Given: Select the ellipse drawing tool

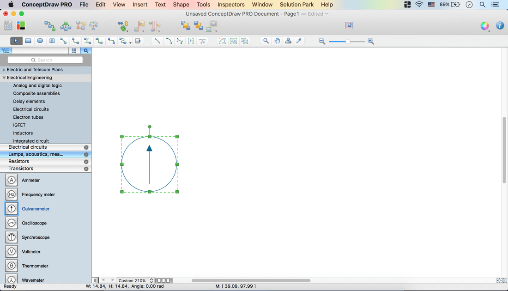Looking at the screenshot, I should click(x=40, y=41).
